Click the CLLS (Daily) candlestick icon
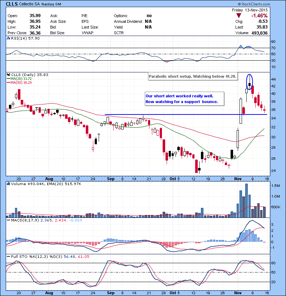This screenshot has height=296, width=286. [x=8, y=75]
